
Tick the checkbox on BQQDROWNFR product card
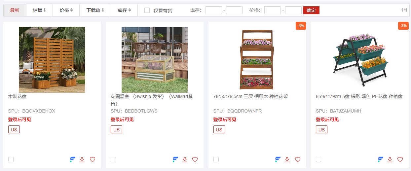216,159
